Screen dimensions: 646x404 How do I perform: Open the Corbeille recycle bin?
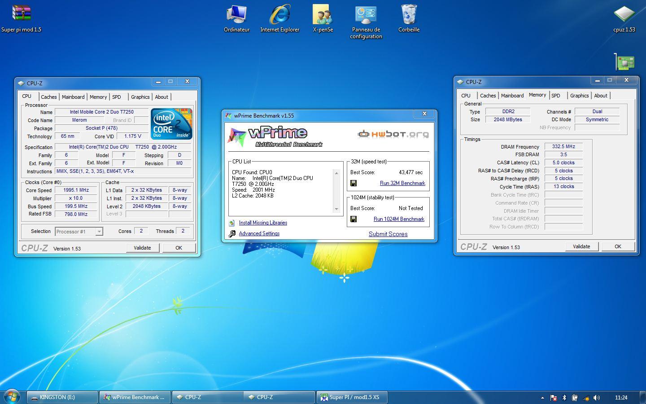point(409,18)
